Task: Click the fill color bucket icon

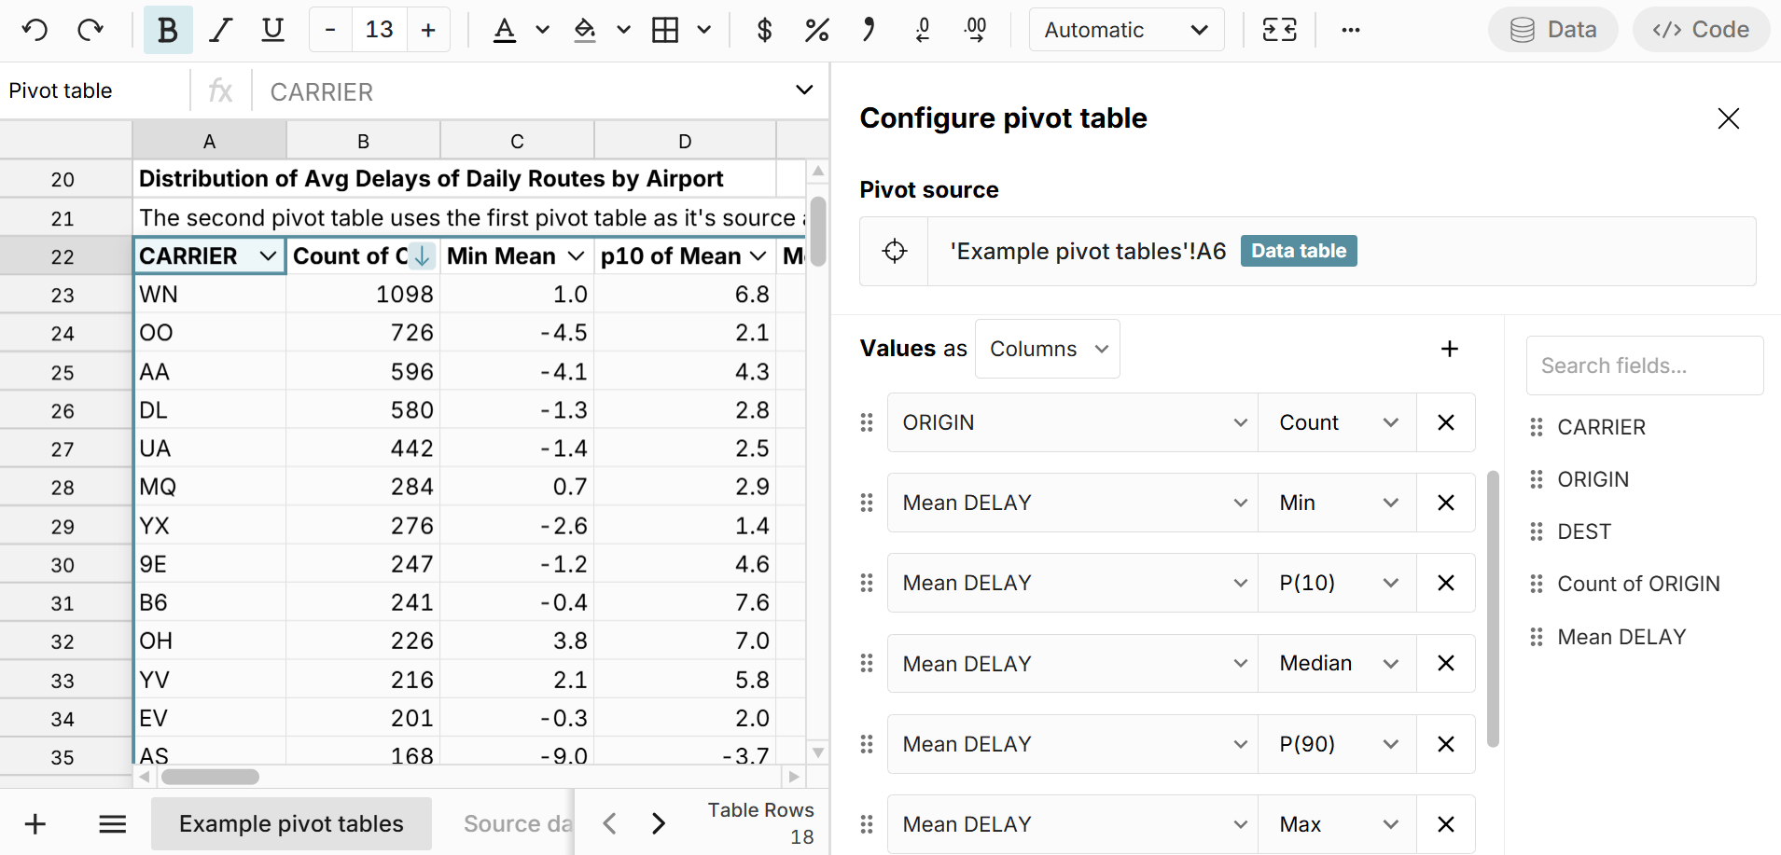Action: coord(585,30)
